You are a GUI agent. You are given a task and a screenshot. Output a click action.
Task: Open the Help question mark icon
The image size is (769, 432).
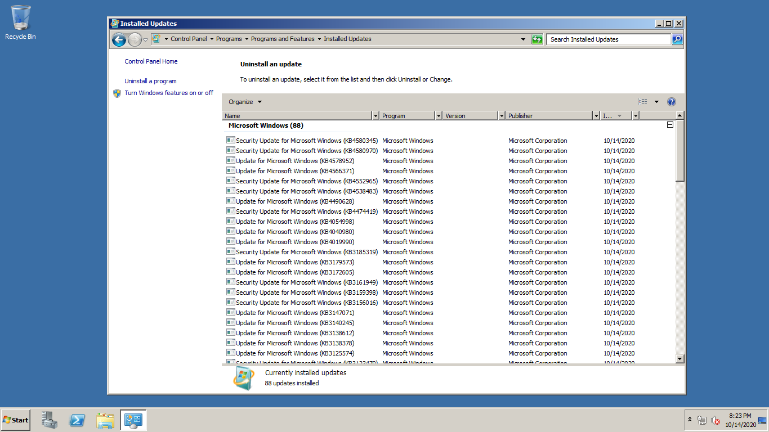(671, 102)
